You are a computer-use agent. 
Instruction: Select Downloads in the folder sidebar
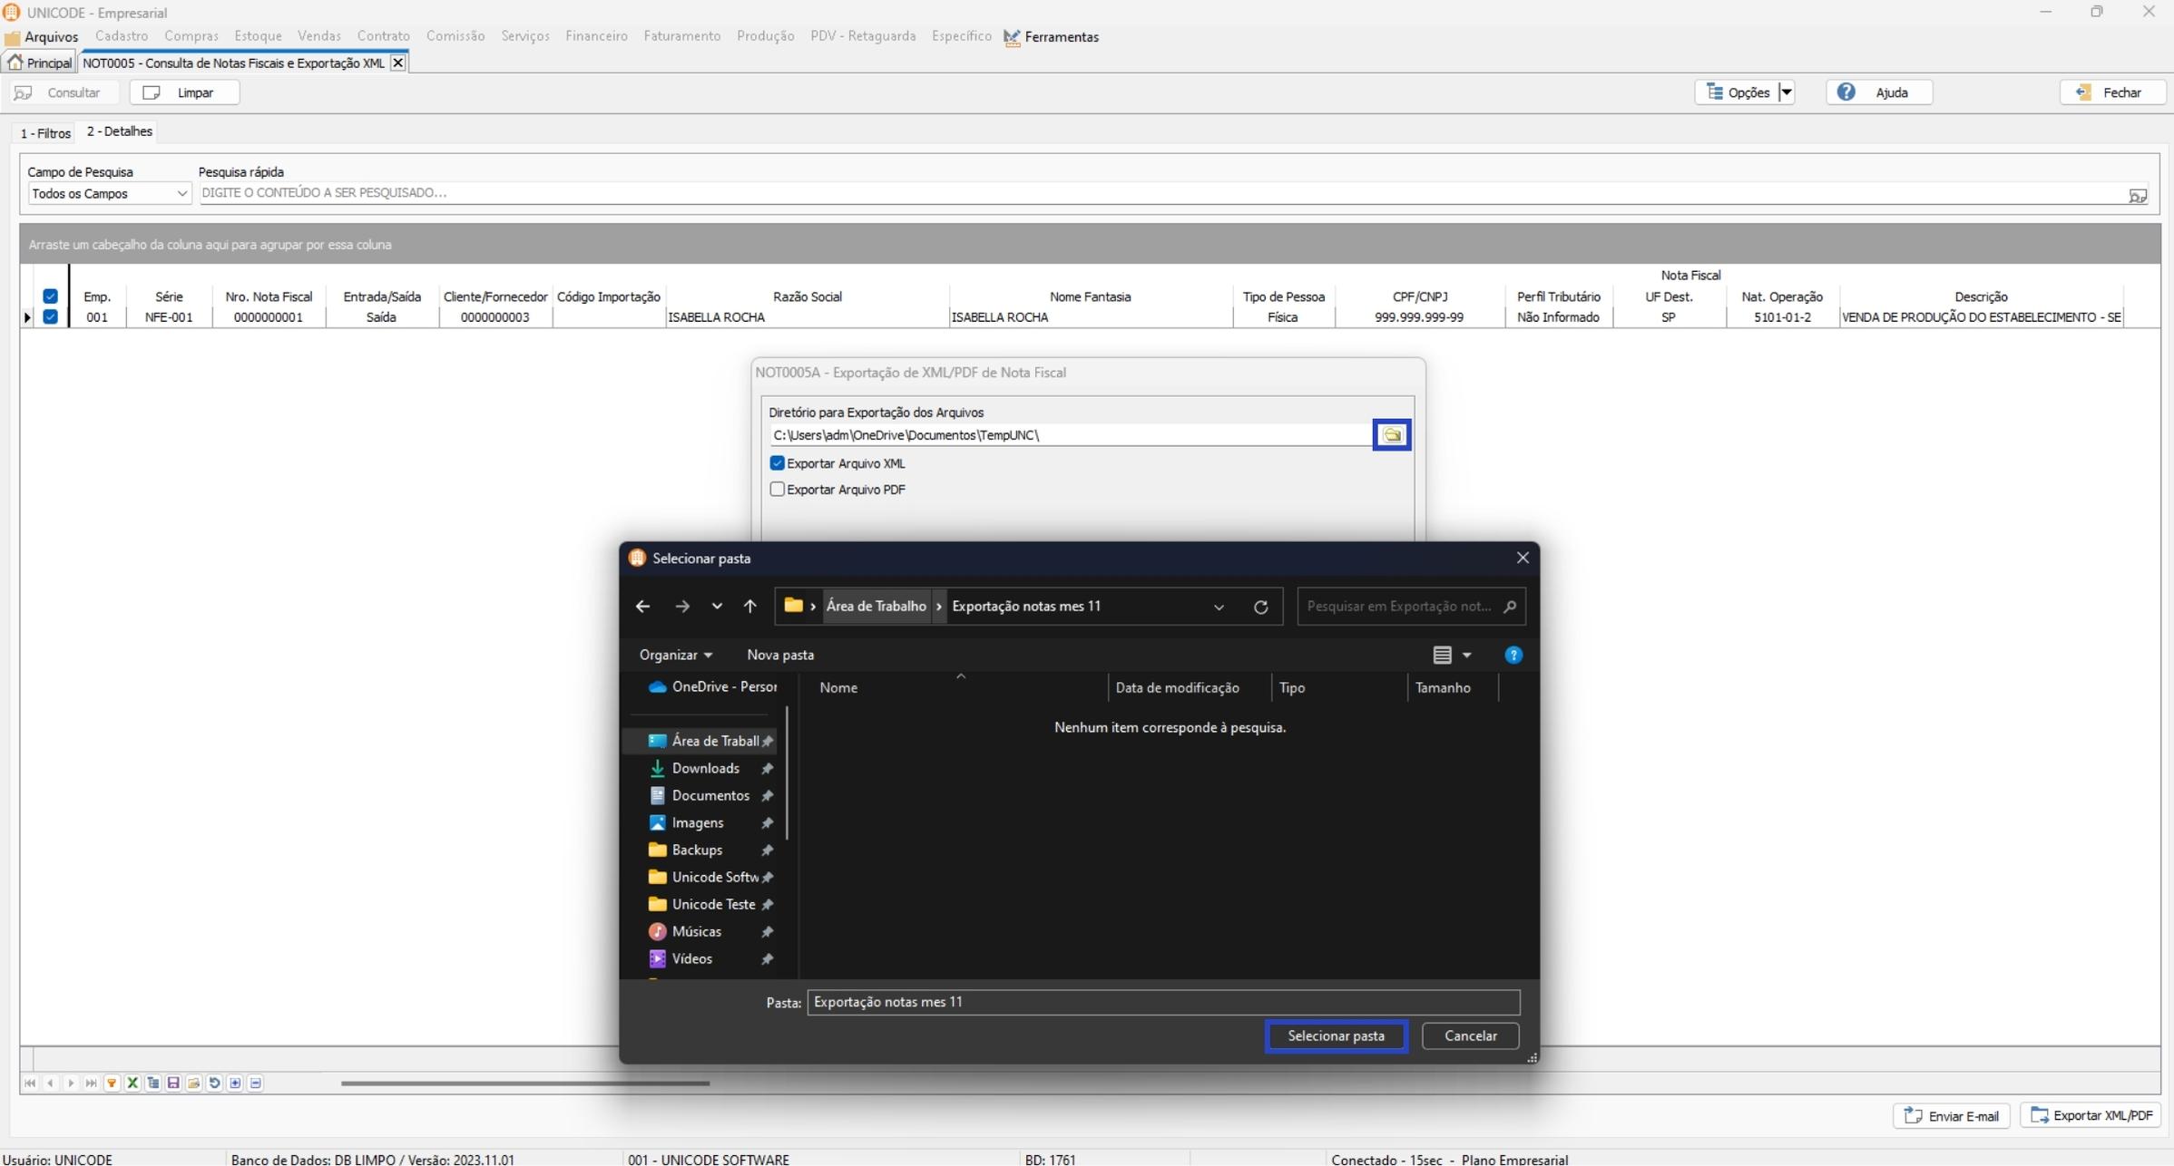705,768
